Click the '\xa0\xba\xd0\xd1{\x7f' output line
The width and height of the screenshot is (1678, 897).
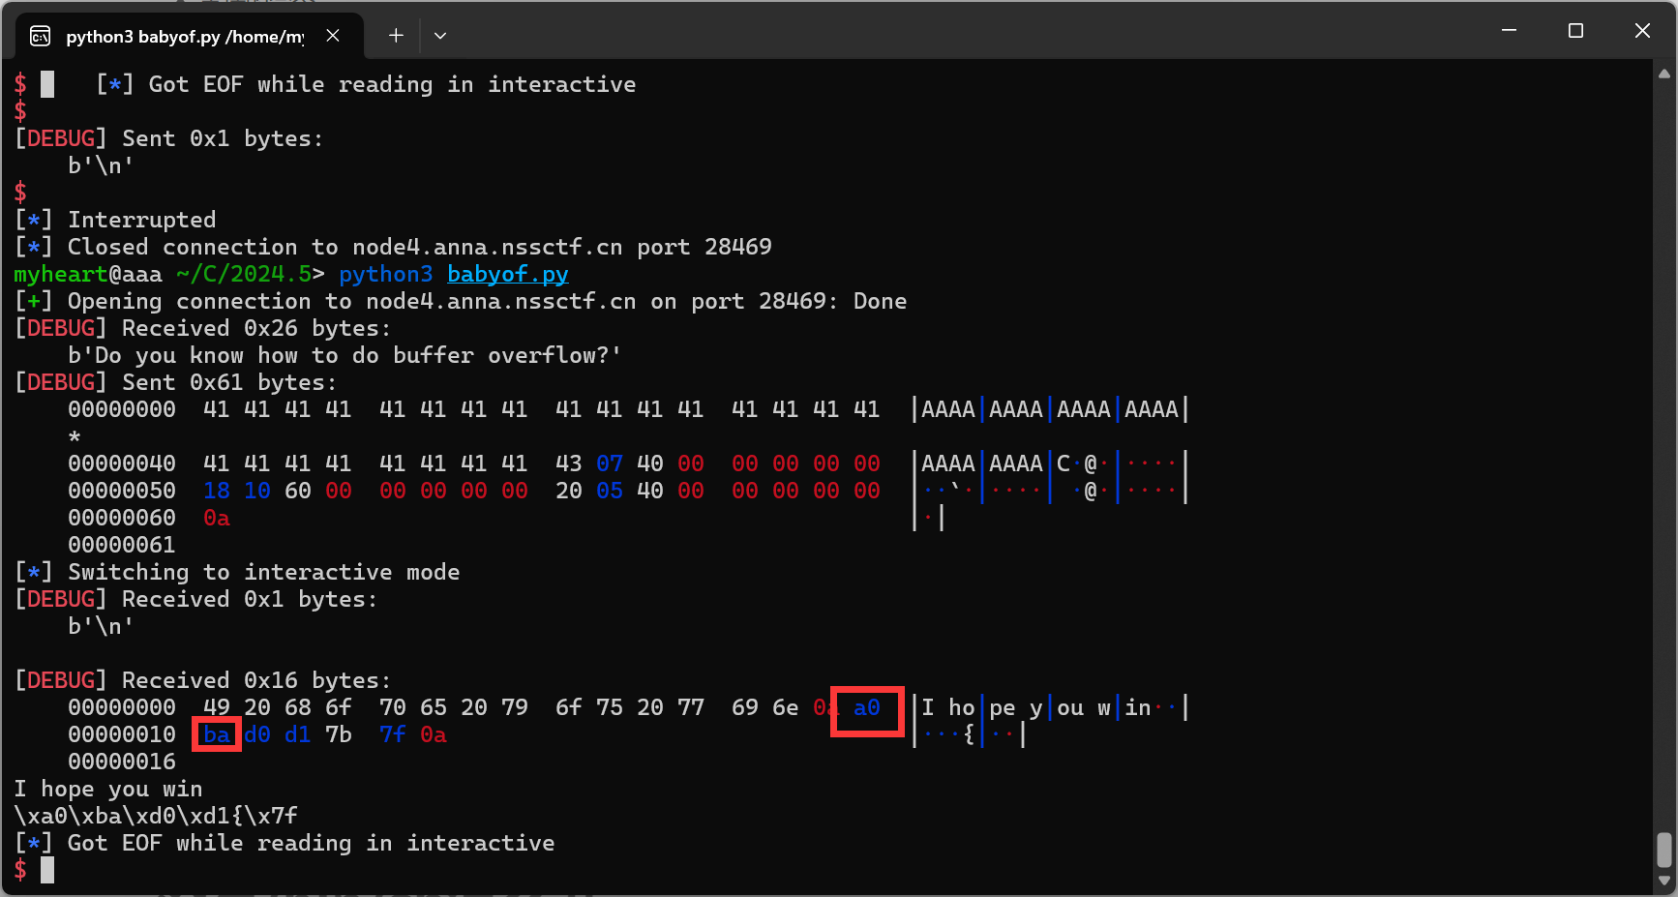pyautogui.click(x=156, y=816)
